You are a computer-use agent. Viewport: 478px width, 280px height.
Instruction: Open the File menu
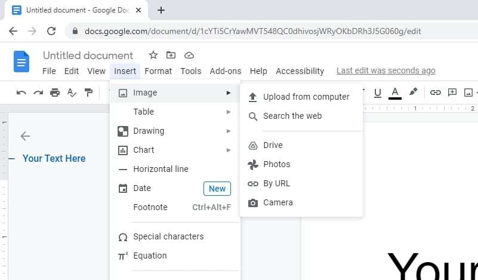(x=49, y=71)
